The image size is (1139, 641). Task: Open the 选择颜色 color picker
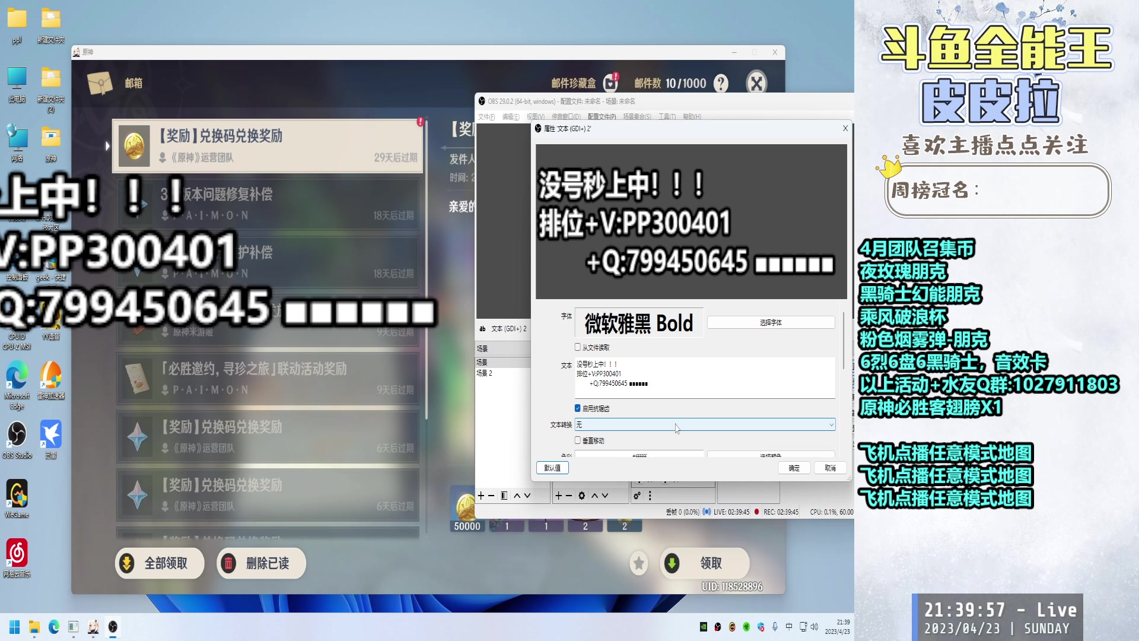(771, 455)
